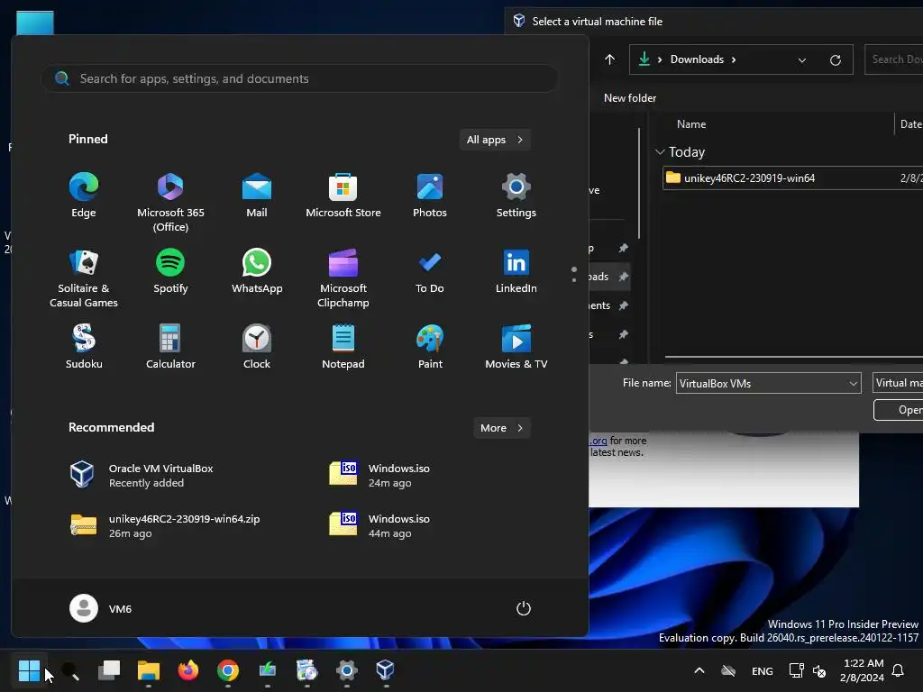
Task: Click Downloads in the address breadcrumb
Action: (x=697, y=59)
